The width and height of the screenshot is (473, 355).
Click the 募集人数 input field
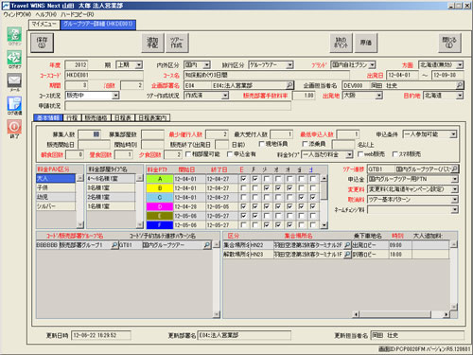(90, 134)
